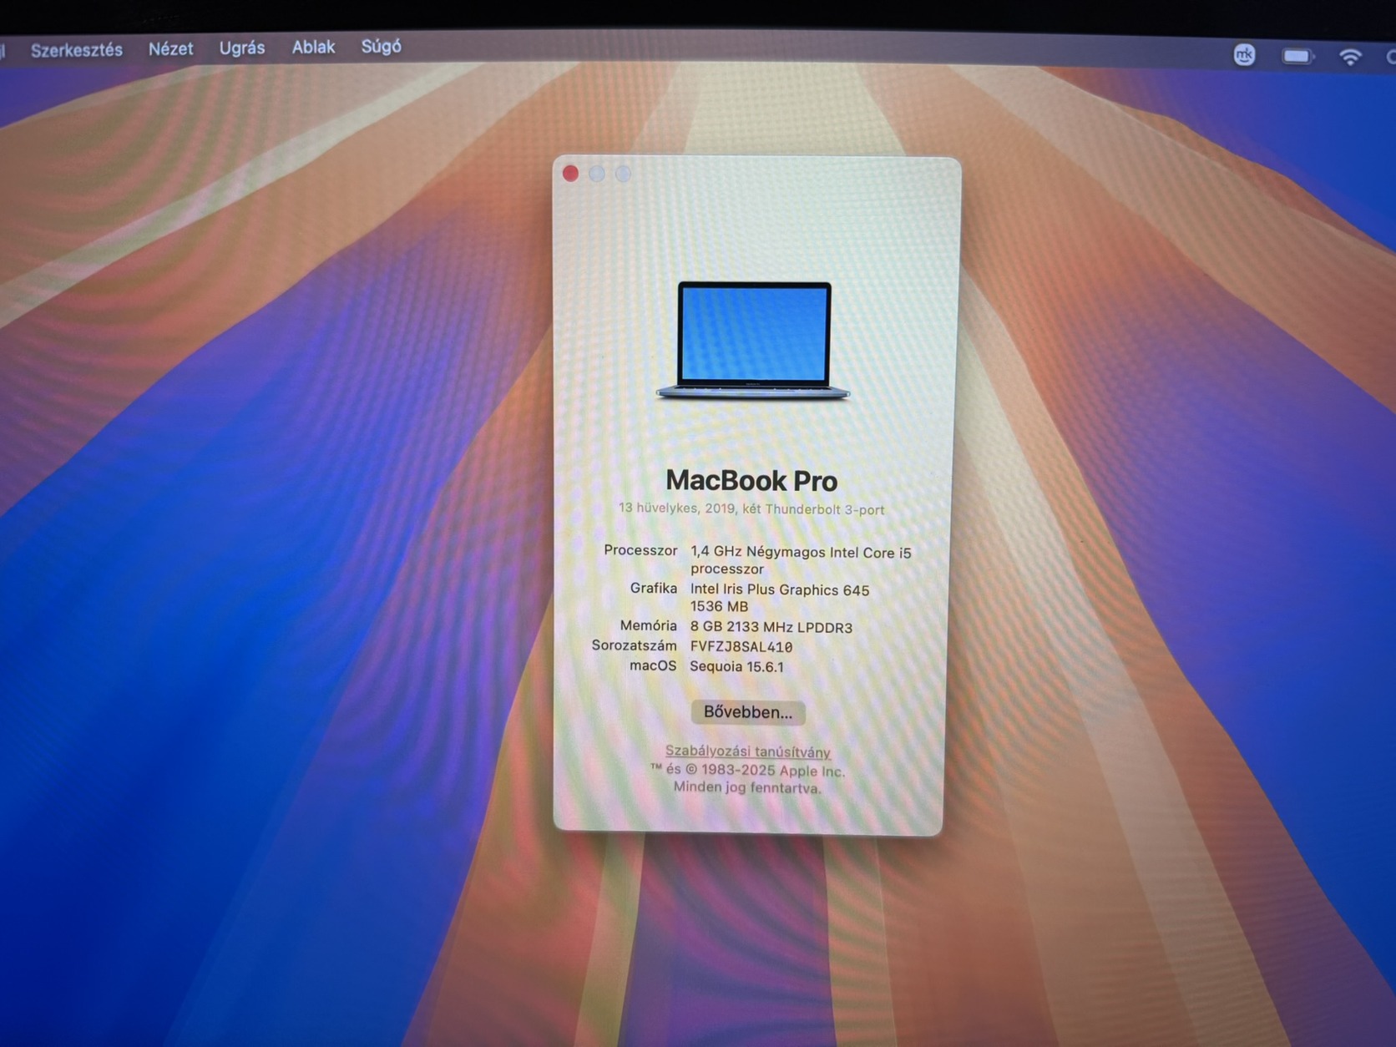Click the zoom button of the window
Viewport: 1396px width, 1047px height.
623,173
